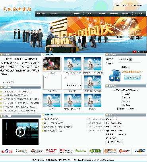
Task: Open the product thumbnail showing a group of people
Action: (52, 64)
